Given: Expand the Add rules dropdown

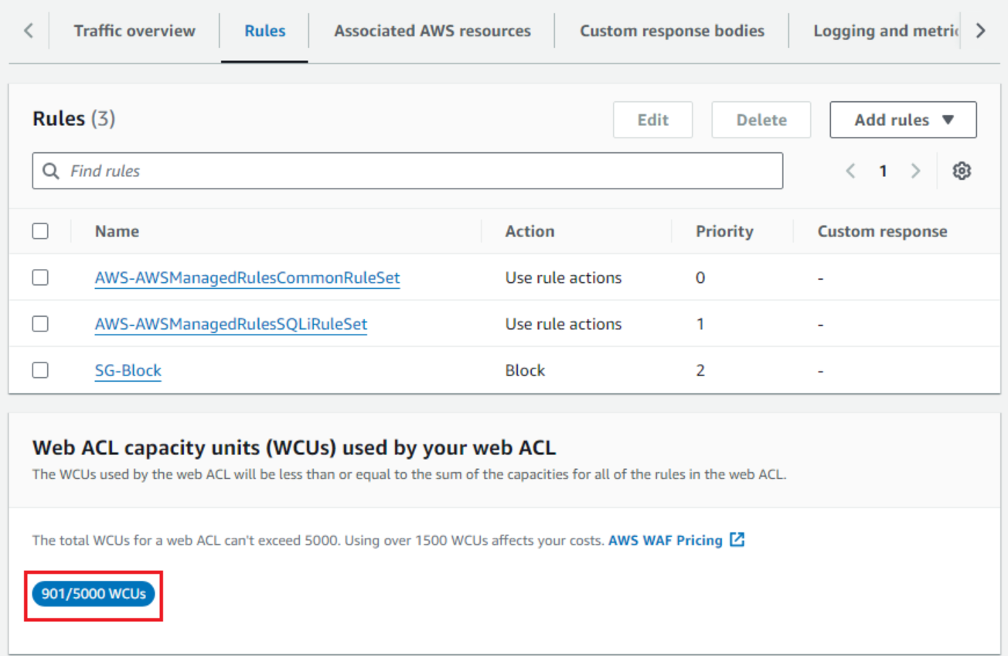Looking at the screenshot, I should [x=903, y=120].
